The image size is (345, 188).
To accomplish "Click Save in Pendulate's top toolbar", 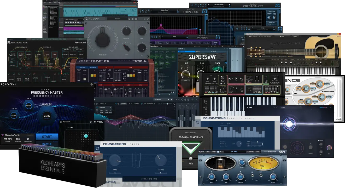I will tap(38, 39).
